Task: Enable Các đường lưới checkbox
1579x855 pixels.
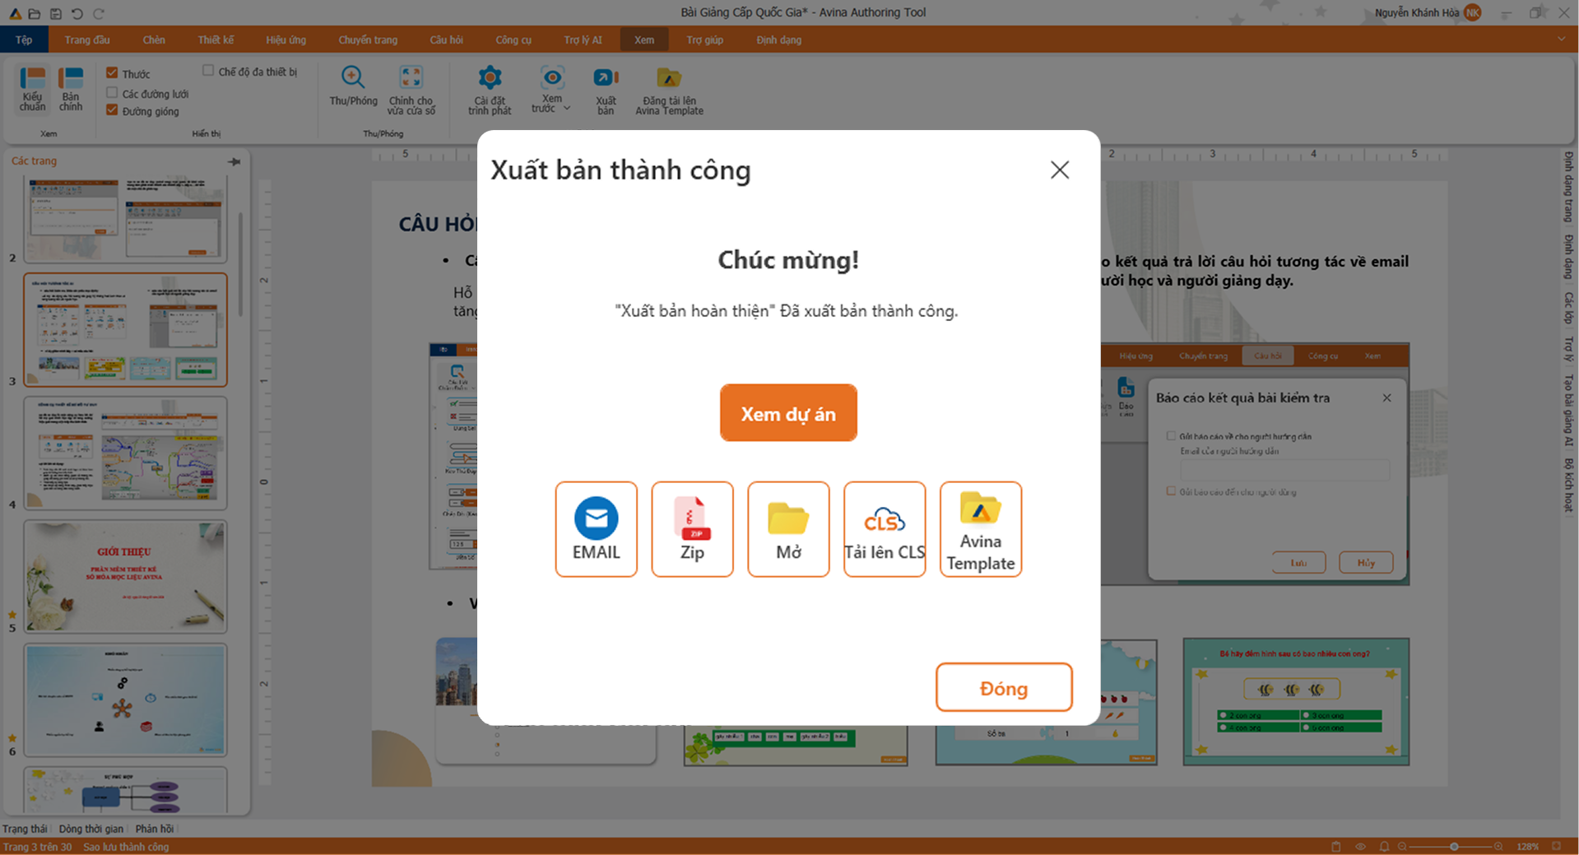Action: click(x=112, y=93)
